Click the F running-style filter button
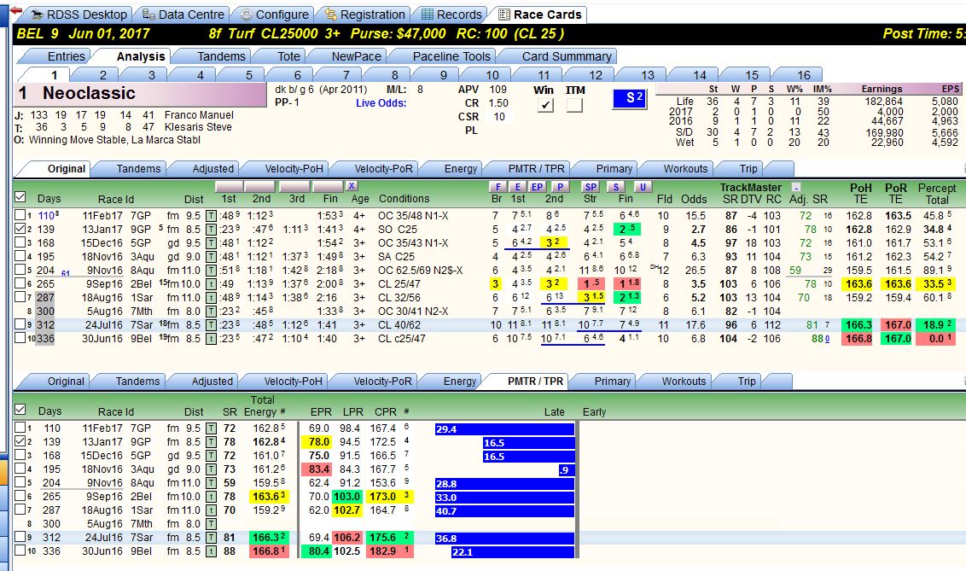 pyautogui.click(x=498, y=187)
